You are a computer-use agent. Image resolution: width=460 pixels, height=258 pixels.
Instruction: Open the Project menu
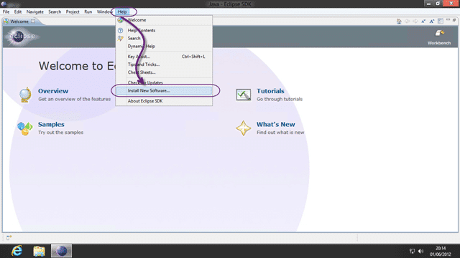pos(73,11)
